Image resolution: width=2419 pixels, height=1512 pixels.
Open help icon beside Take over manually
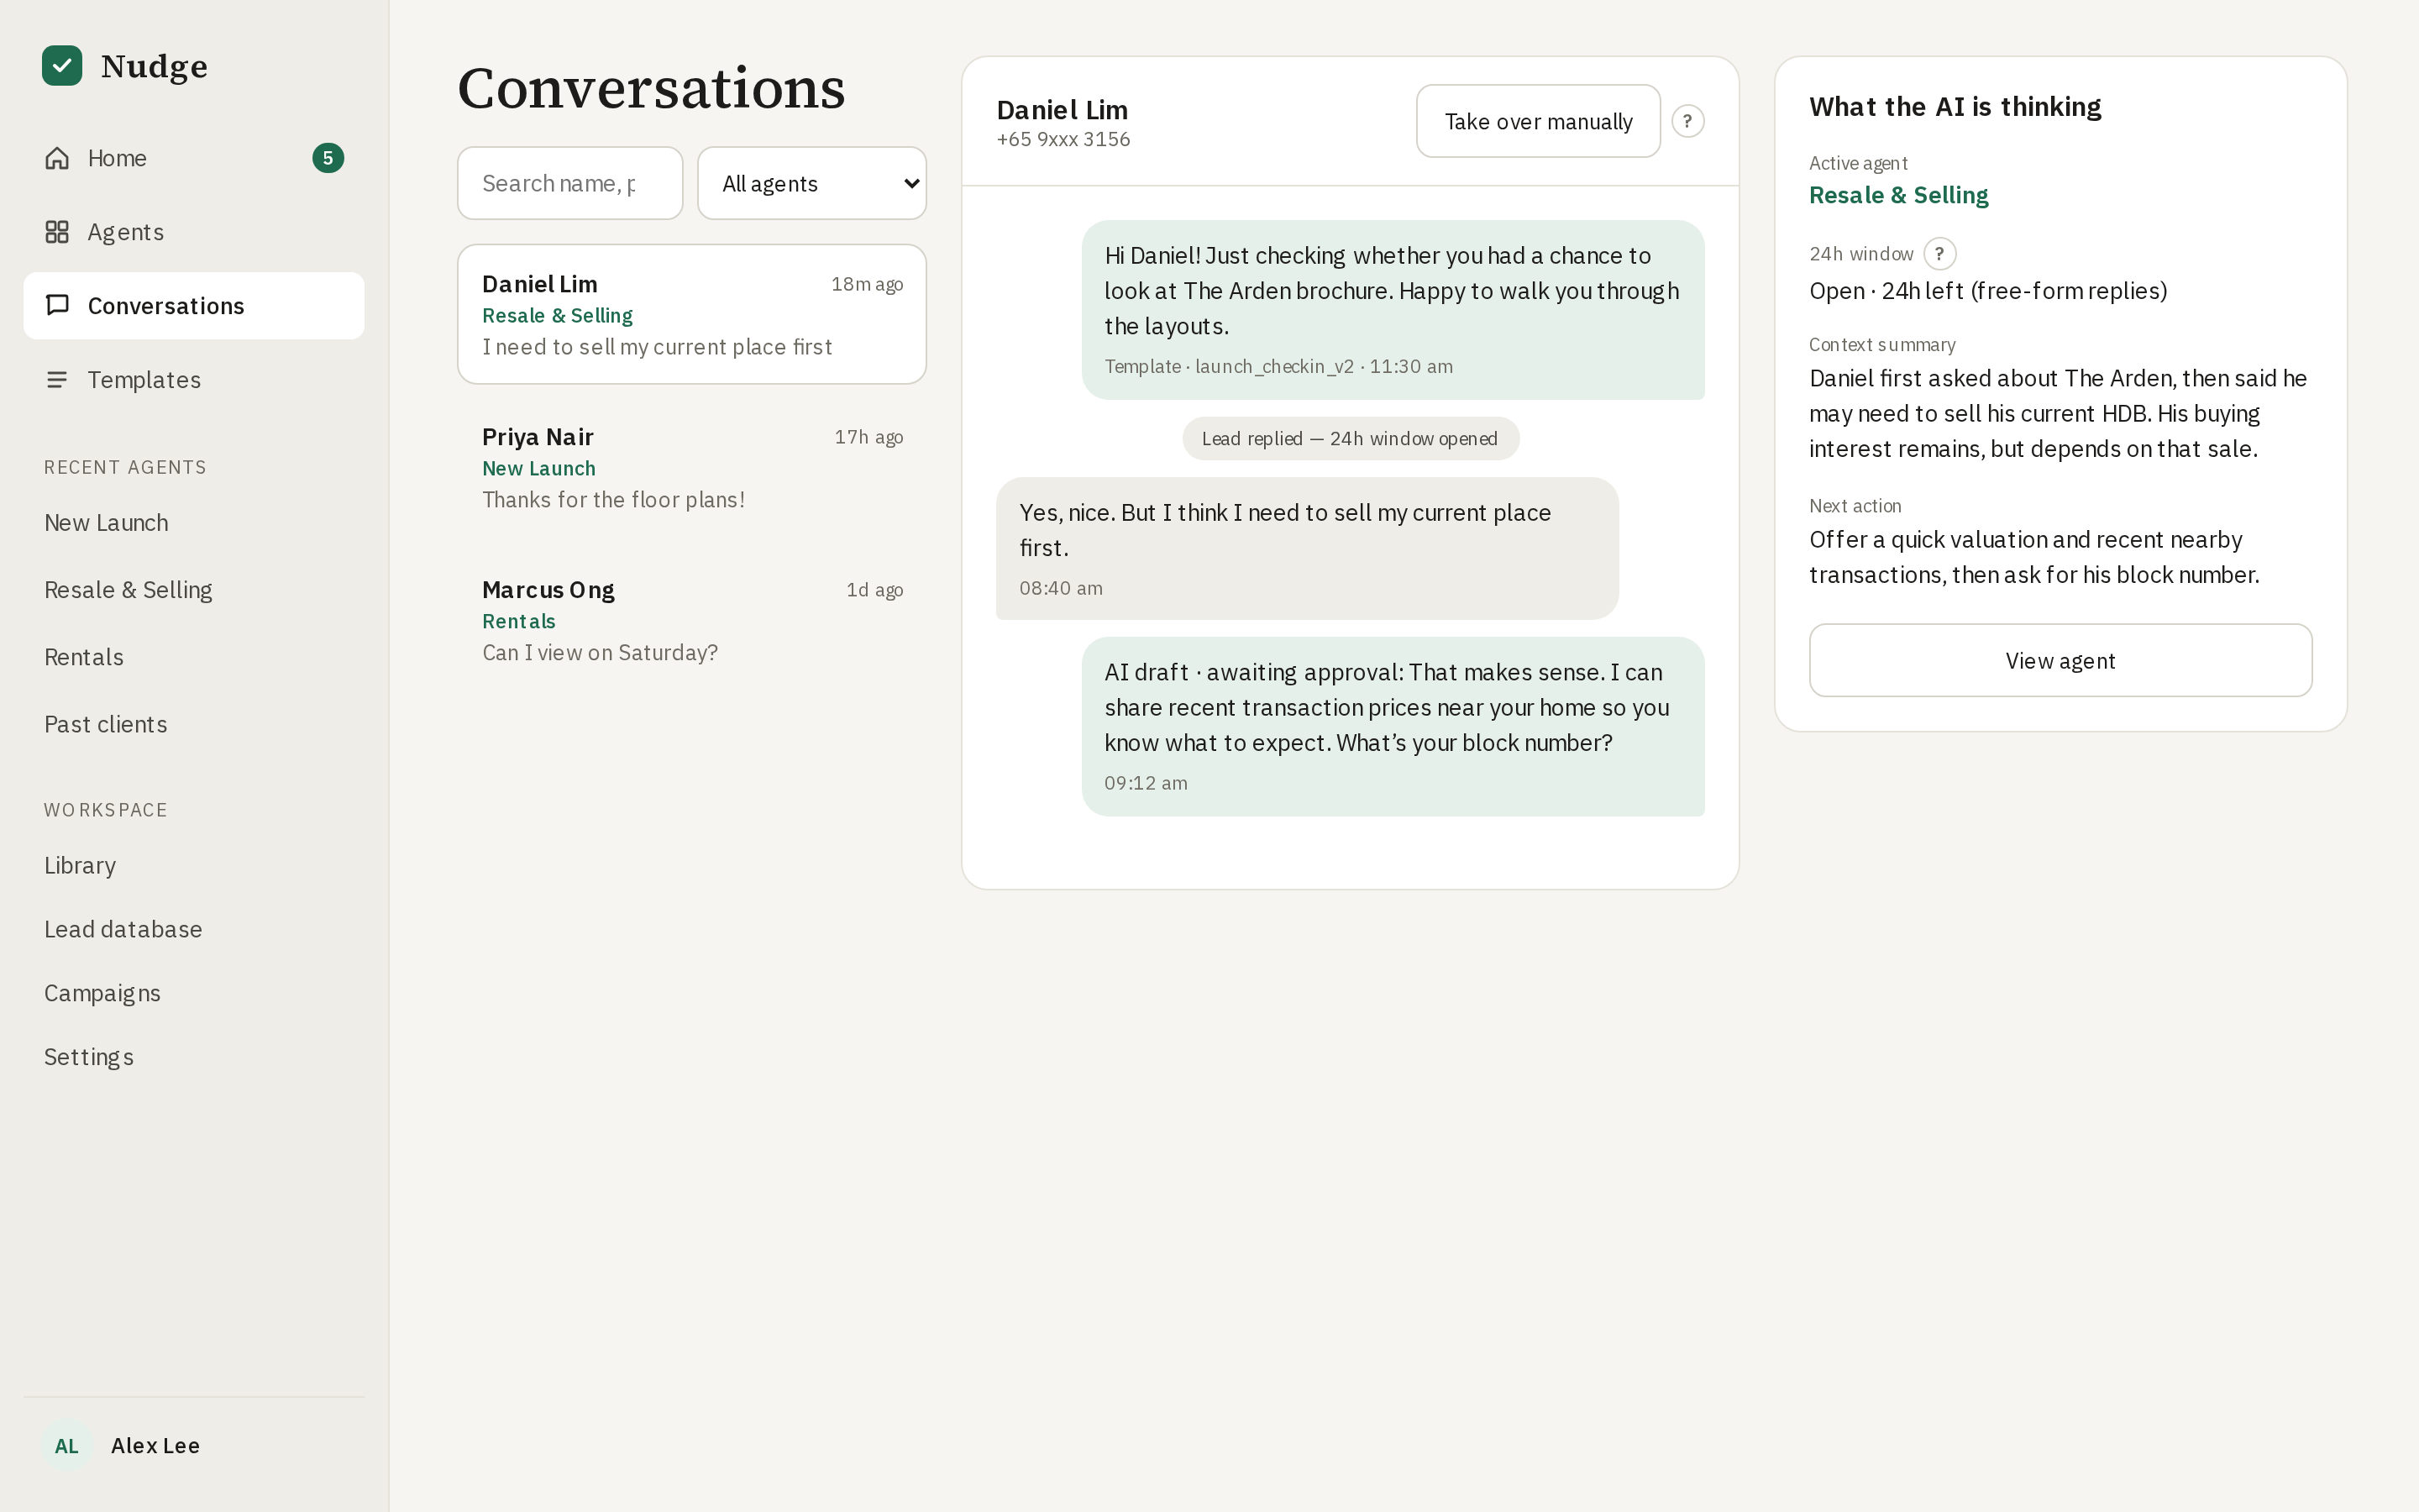[1687, 121]
